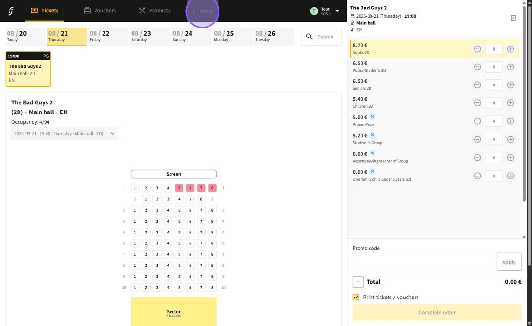Select the yellow Sector seating area
532x326 pixels.
[173, 312]
